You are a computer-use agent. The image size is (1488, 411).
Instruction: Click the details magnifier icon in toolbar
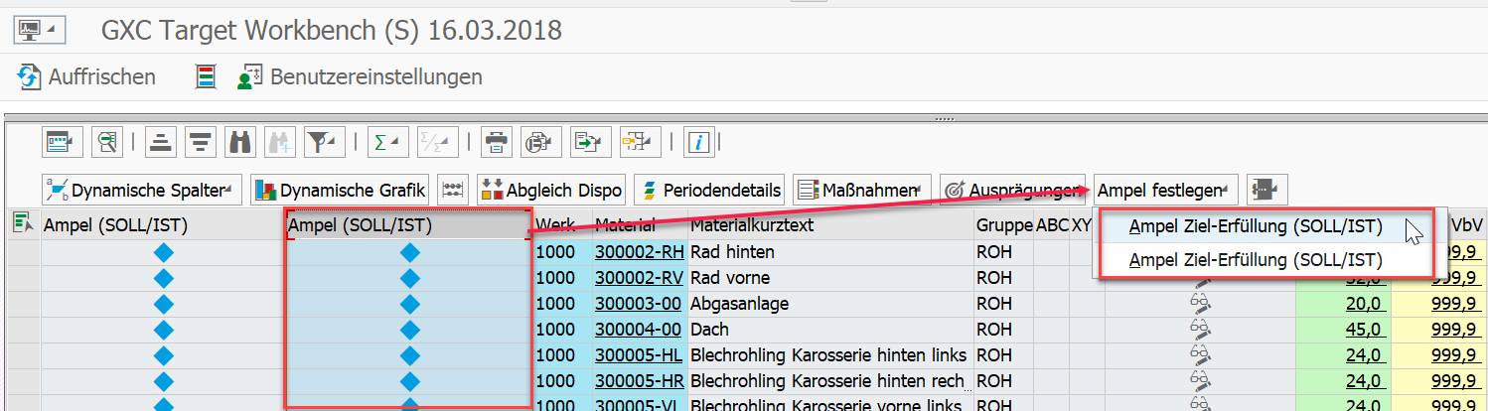coord(106,142)
